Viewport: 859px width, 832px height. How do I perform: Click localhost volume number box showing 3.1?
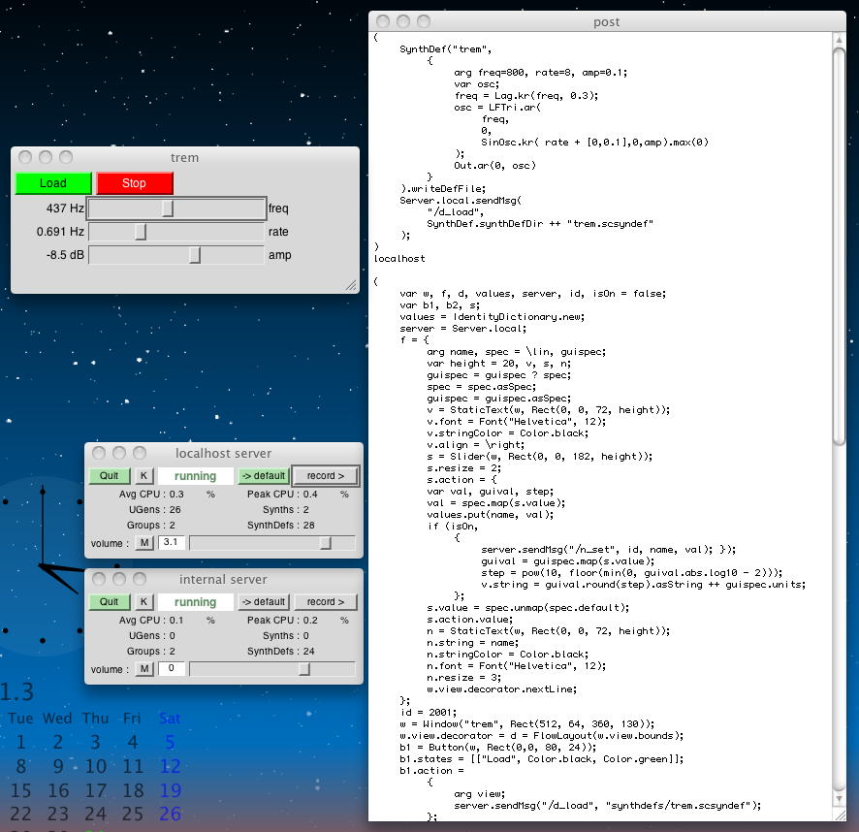pyautogui.click(x=171, y=543)
